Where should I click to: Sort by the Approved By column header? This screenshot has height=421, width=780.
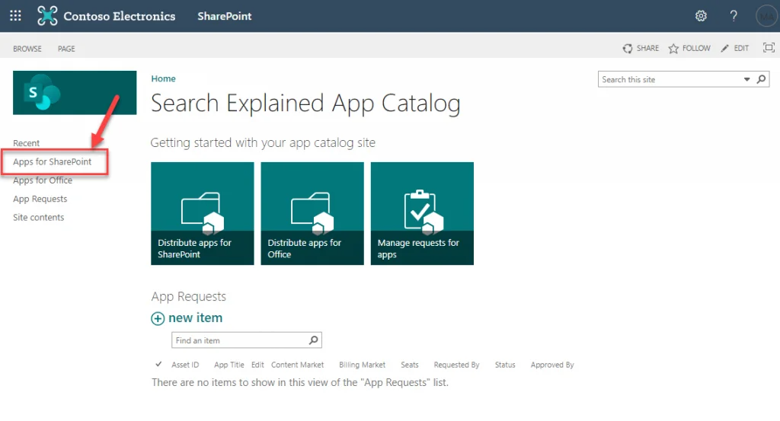552,365
